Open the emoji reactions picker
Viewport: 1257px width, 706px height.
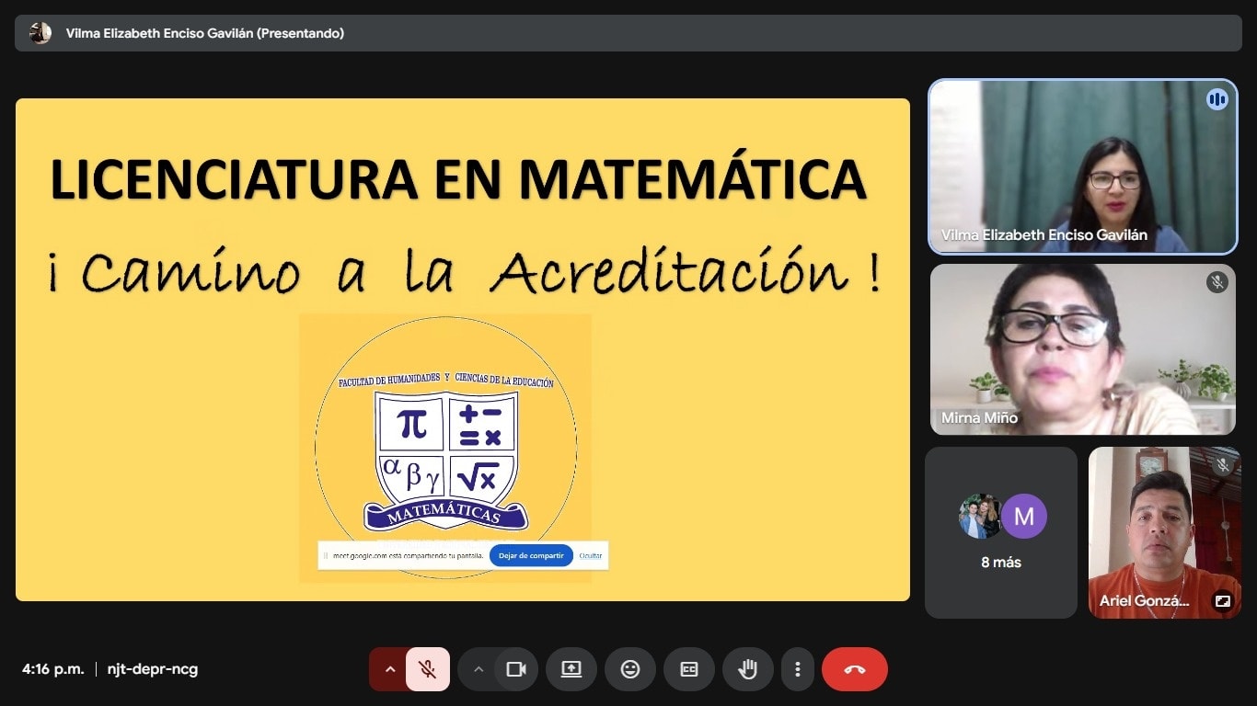[x=630, y=669]
